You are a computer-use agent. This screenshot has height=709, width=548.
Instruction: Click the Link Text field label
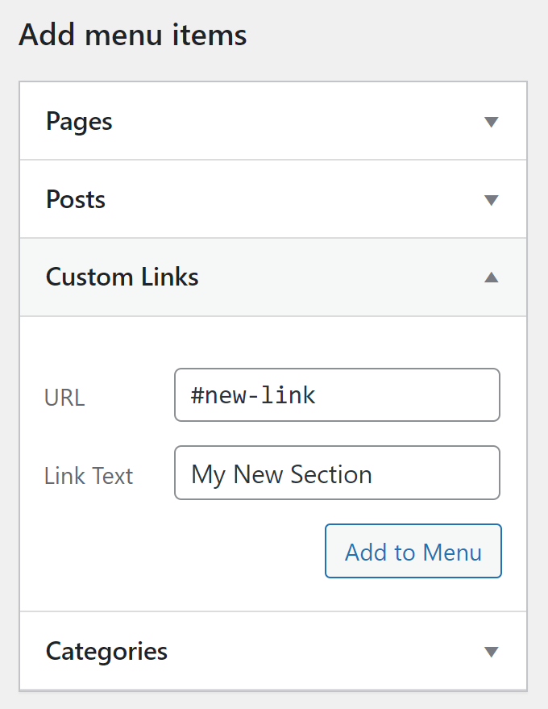[x=89, y=475]
